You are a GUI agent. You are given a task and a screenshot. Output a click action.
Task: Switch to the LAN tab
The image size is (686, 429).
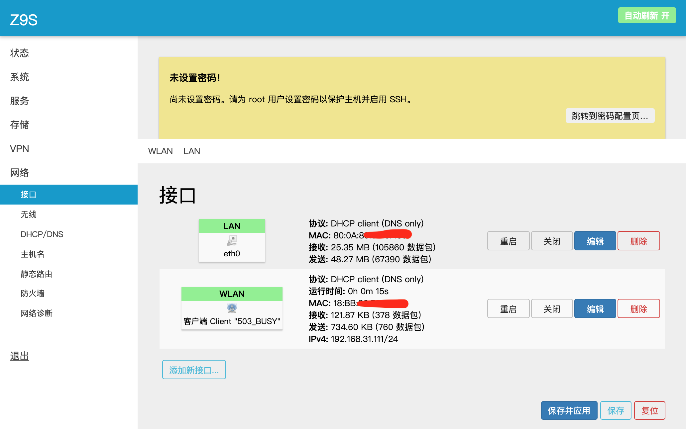click(192, 151)
